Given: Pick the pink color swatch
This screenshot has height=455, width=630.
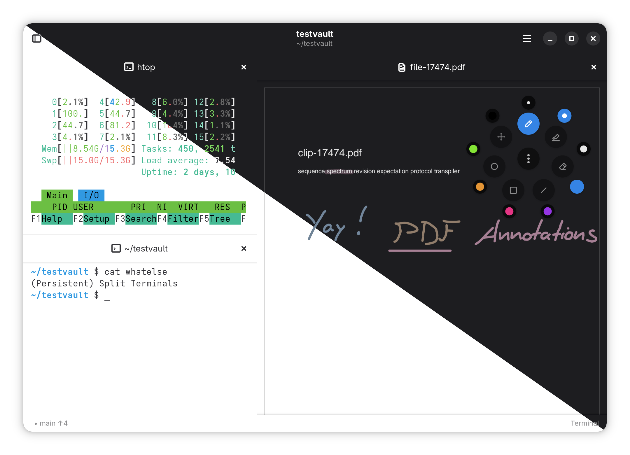Looking at the screenshot, I should click(x=509, y=211).
